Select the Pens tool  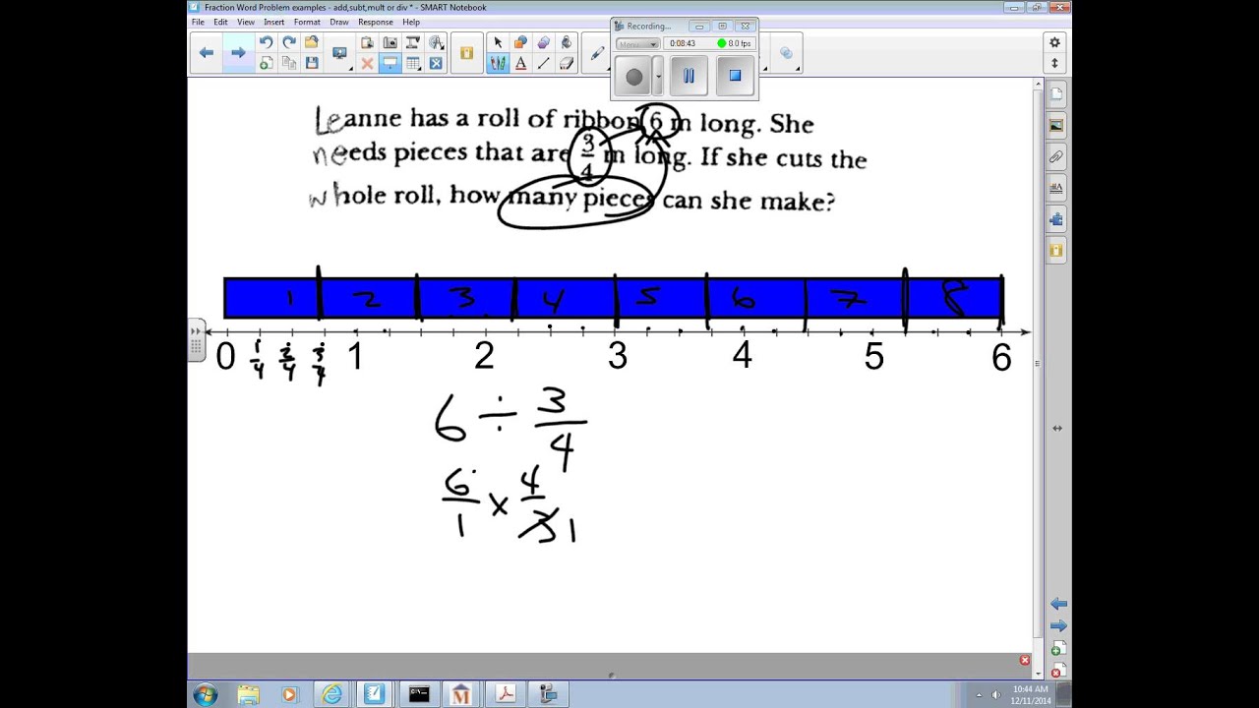pyautogui.click(x=498, y=63)
